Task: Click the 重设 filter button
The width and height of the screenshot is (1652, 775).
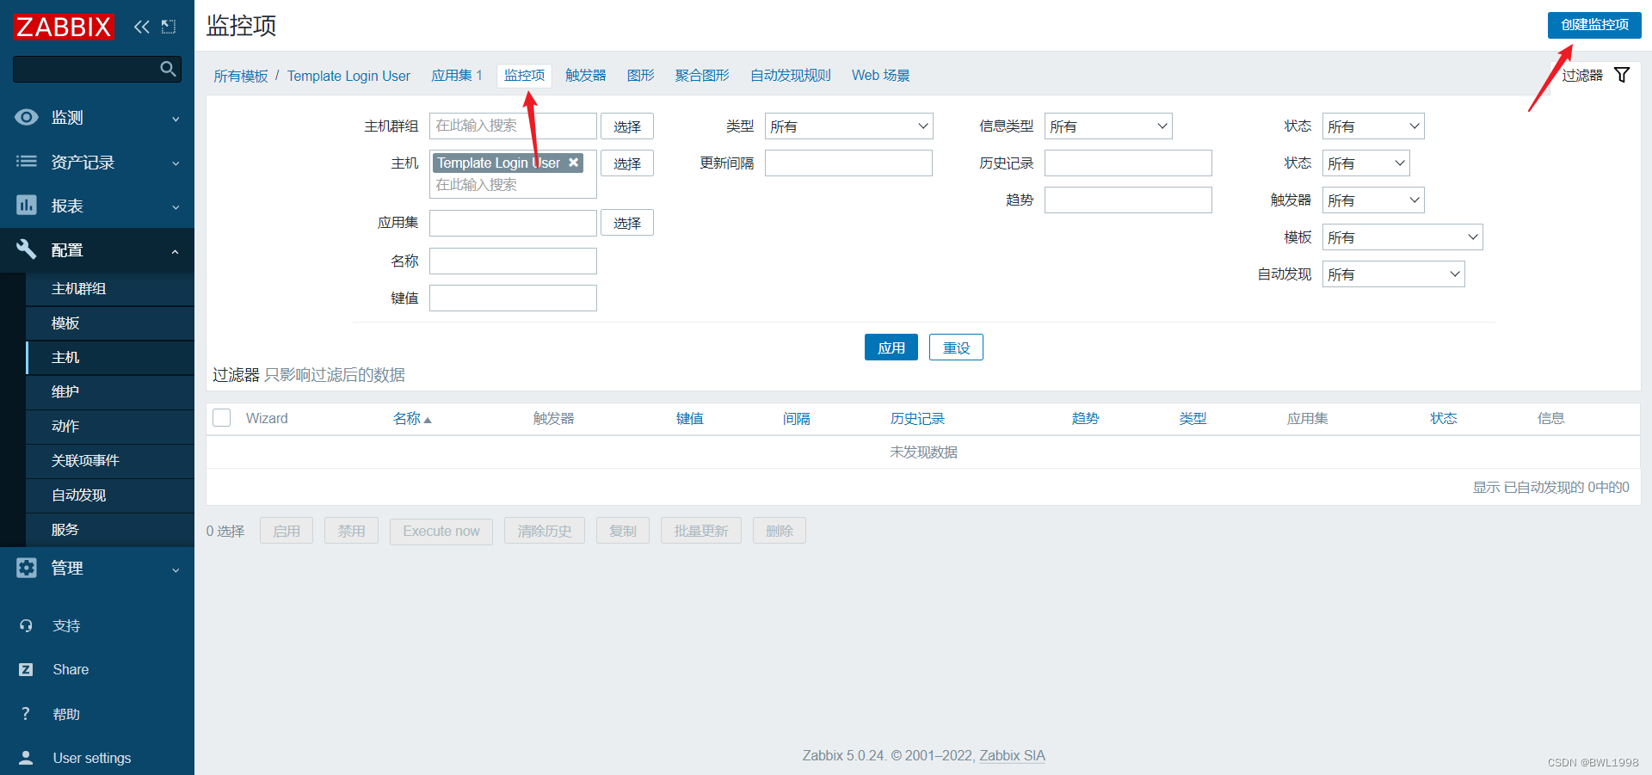Action: coord(956,348)
